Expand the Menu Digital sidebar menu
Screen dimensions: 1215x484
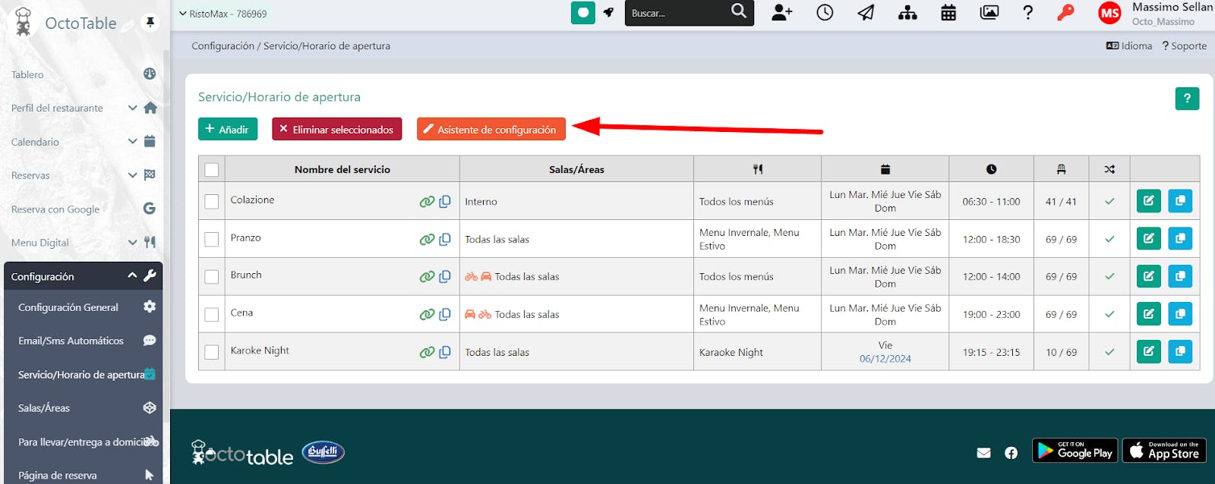pos(84,243)
